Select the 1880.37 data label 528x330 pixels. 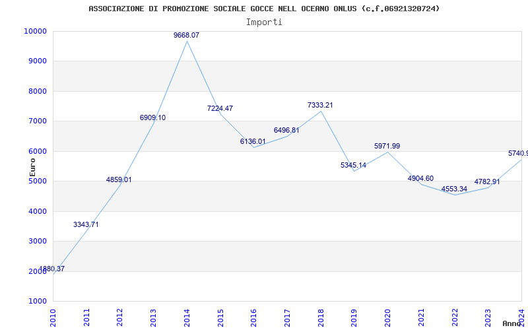click(52, 269)
